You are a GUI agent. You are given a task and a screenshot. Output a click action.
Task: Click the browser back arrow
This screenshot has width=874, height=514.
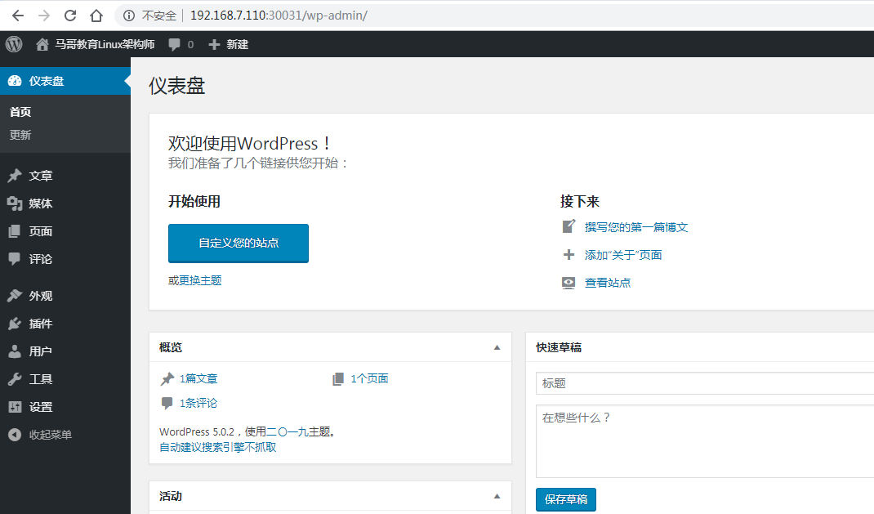tap(18, 16)
